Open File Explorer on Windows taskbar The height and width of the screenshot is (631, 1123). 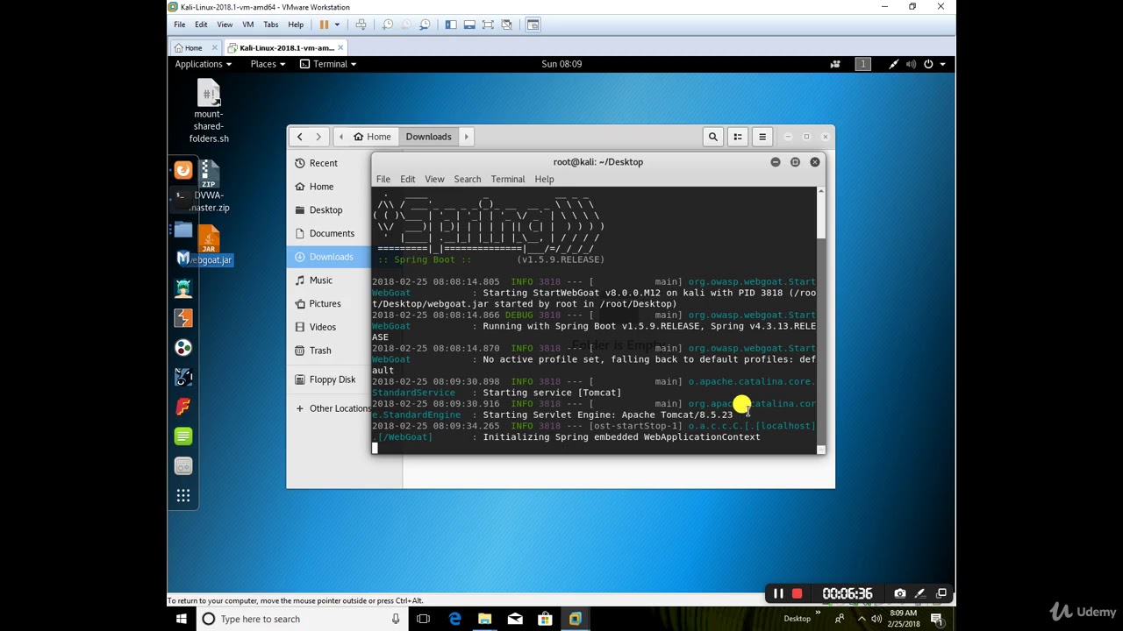[484, 619]
